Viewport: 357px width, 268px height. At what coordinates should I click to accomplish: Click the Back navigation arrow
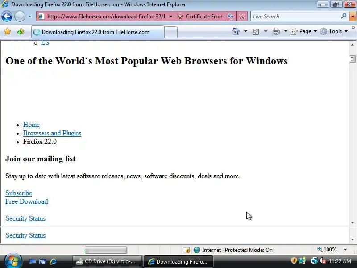point(7,17)
